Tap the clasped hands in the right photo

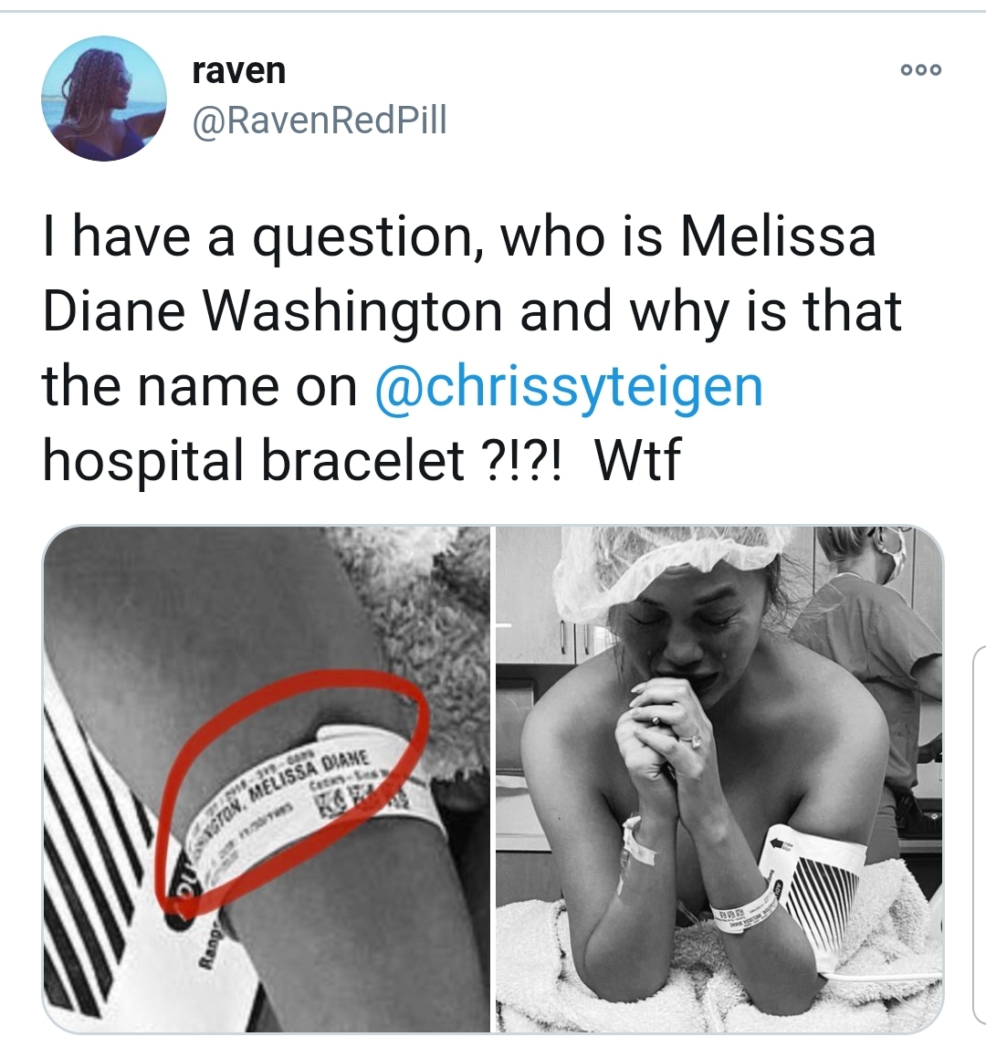[656, 733]
